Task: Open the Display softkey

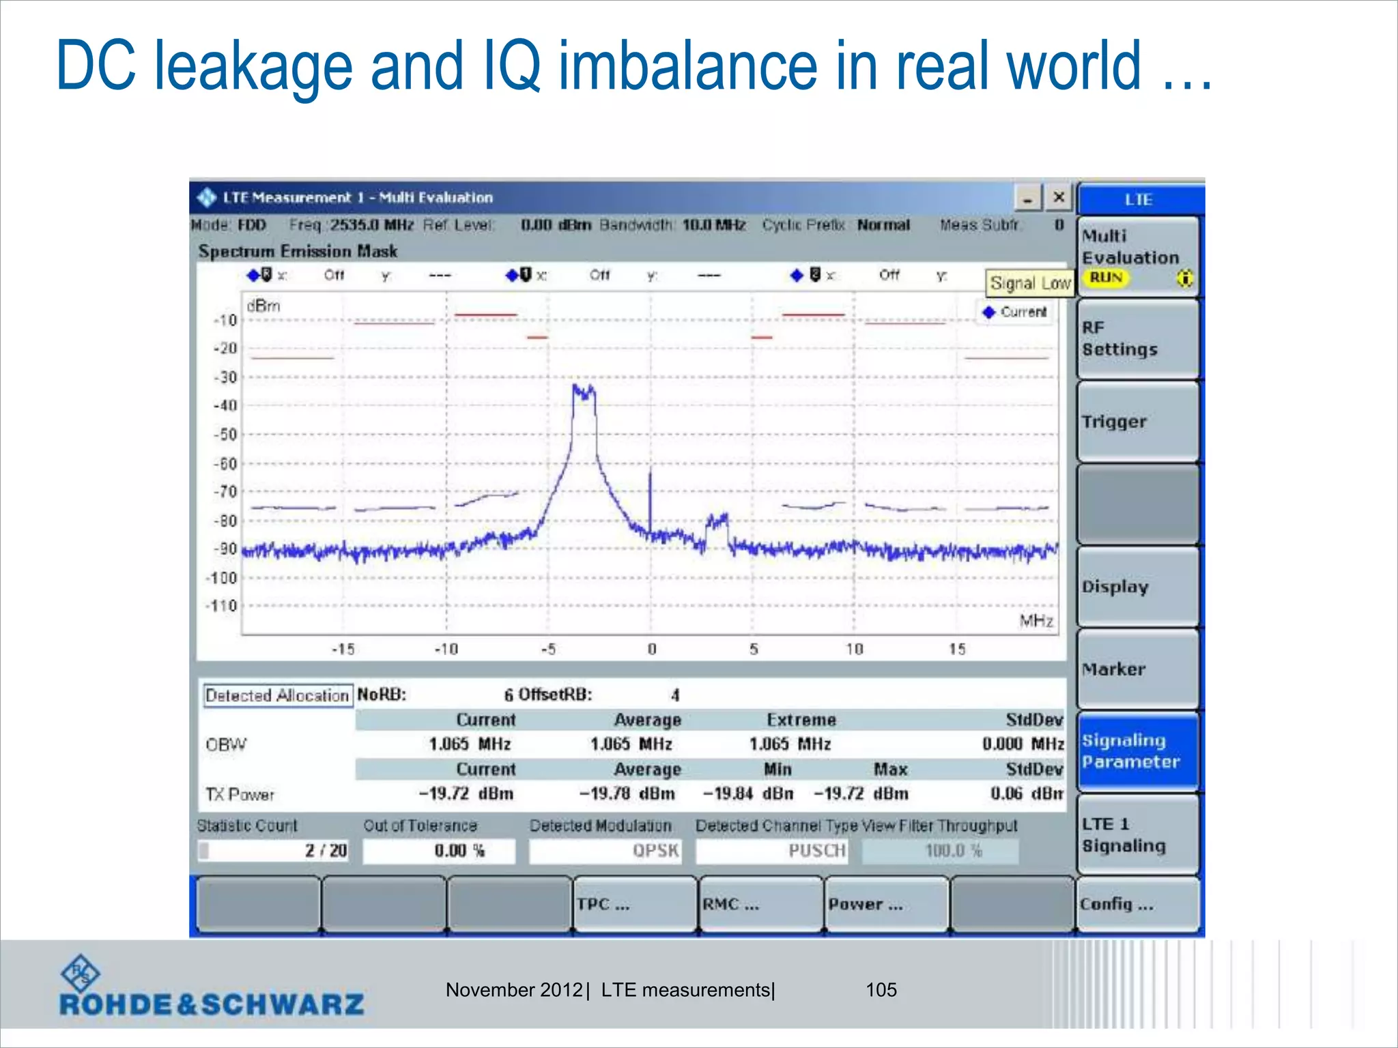Action: [1138, 587]
